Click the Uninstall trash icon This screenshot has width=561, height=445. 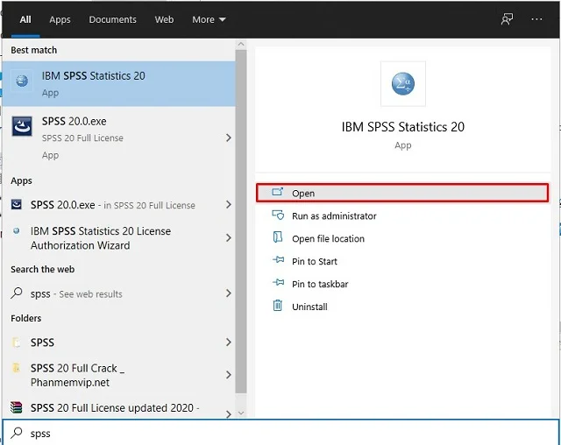[x=278, y=306]
